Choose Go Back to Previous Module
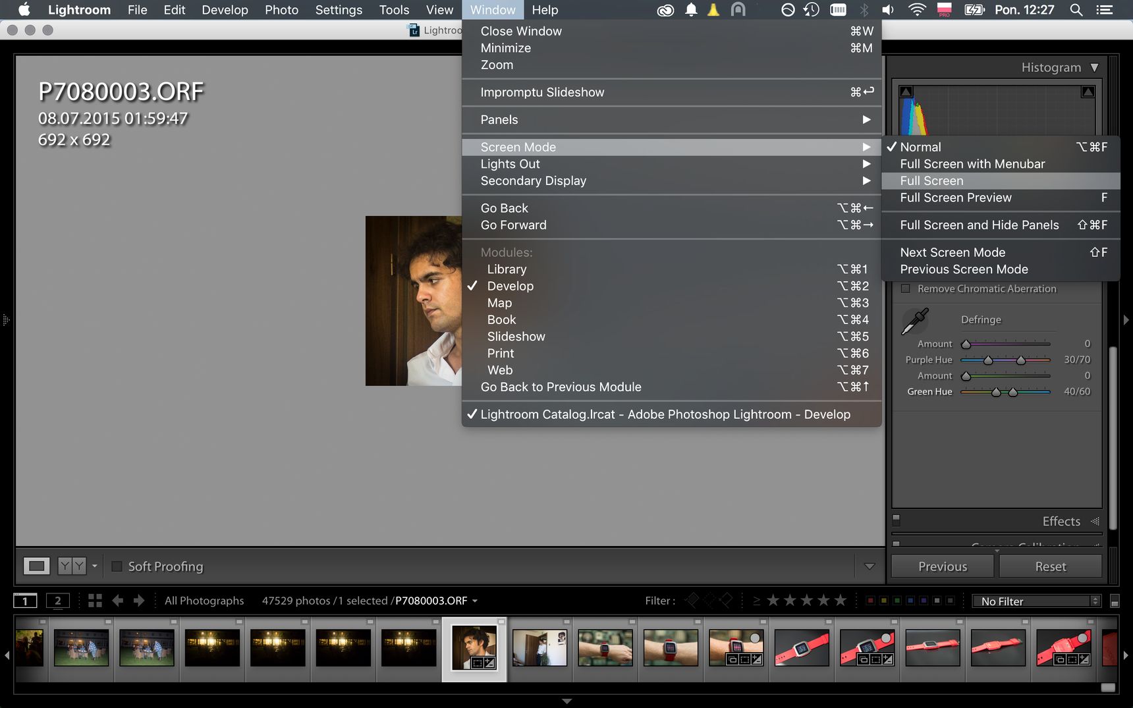The height and width of the screenshot is (708, 1133). (x=672, y=387)
